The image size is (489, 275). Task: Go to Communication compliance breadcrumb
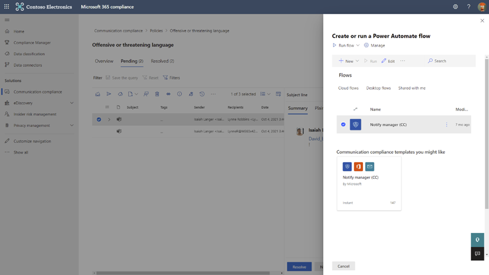pos(118,31)
